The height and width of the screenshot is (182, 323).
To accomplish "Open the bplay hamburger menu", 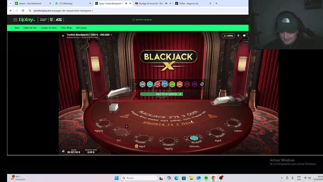I will pos(15,20).
